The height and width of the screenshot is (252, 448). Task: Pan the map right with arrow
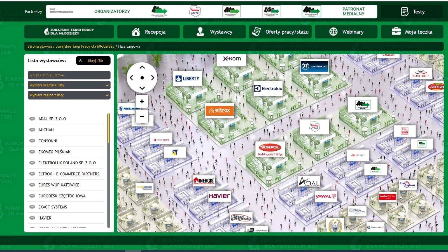153,78
